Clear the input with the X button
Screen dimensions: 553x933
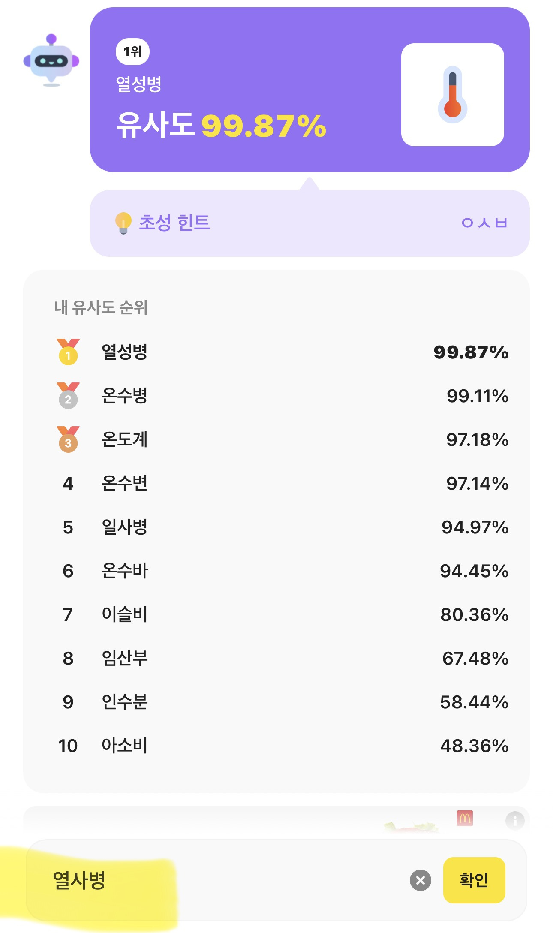[421, 880]
